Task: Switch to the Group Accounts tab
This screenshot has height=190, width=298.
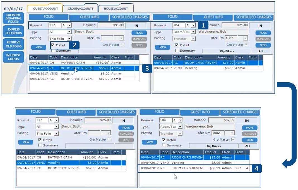Action: pos(80,9)
